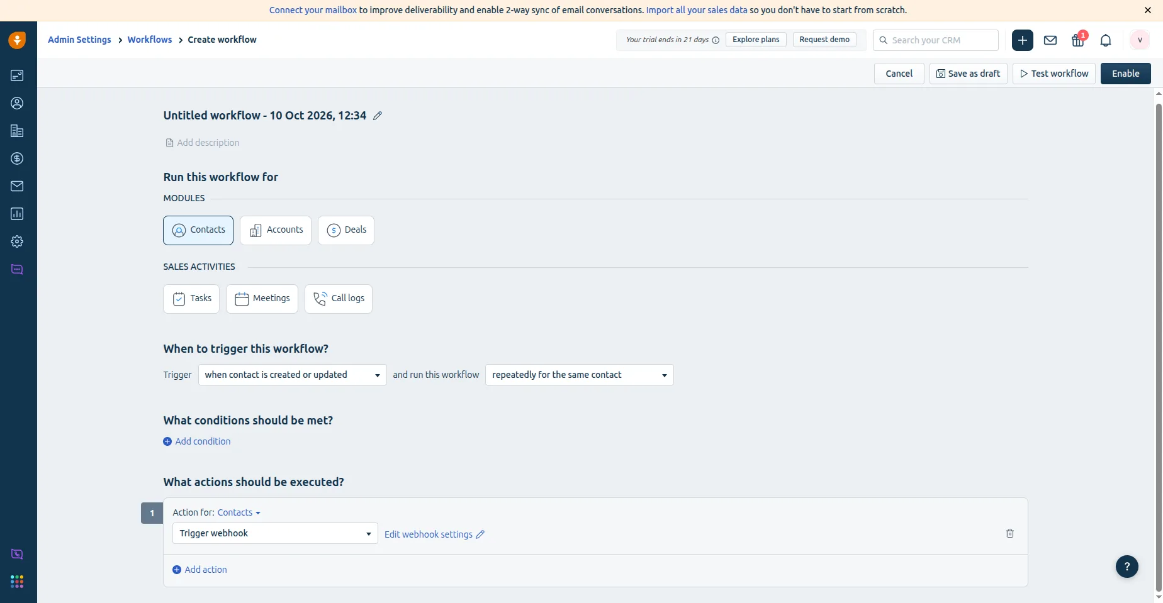
Task: Click Add description field
Action: (x=202, y=143)
